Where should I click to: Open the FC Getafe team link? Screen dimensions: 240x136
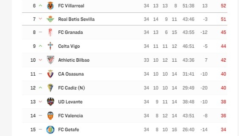coord(68,130)
